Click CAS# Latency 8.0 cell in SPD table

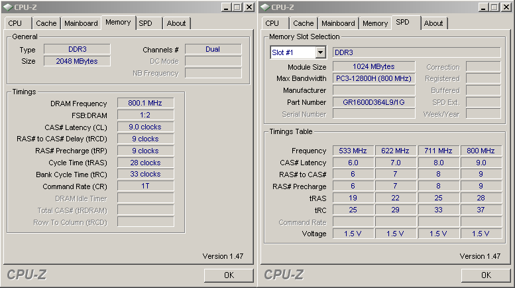[x=439, y=163]
